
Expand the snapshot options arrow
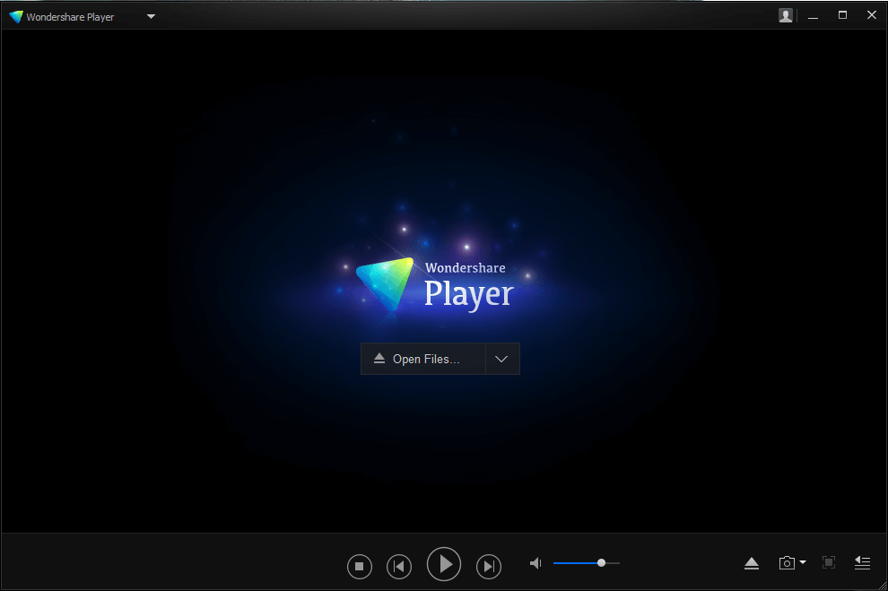(803, 562)
